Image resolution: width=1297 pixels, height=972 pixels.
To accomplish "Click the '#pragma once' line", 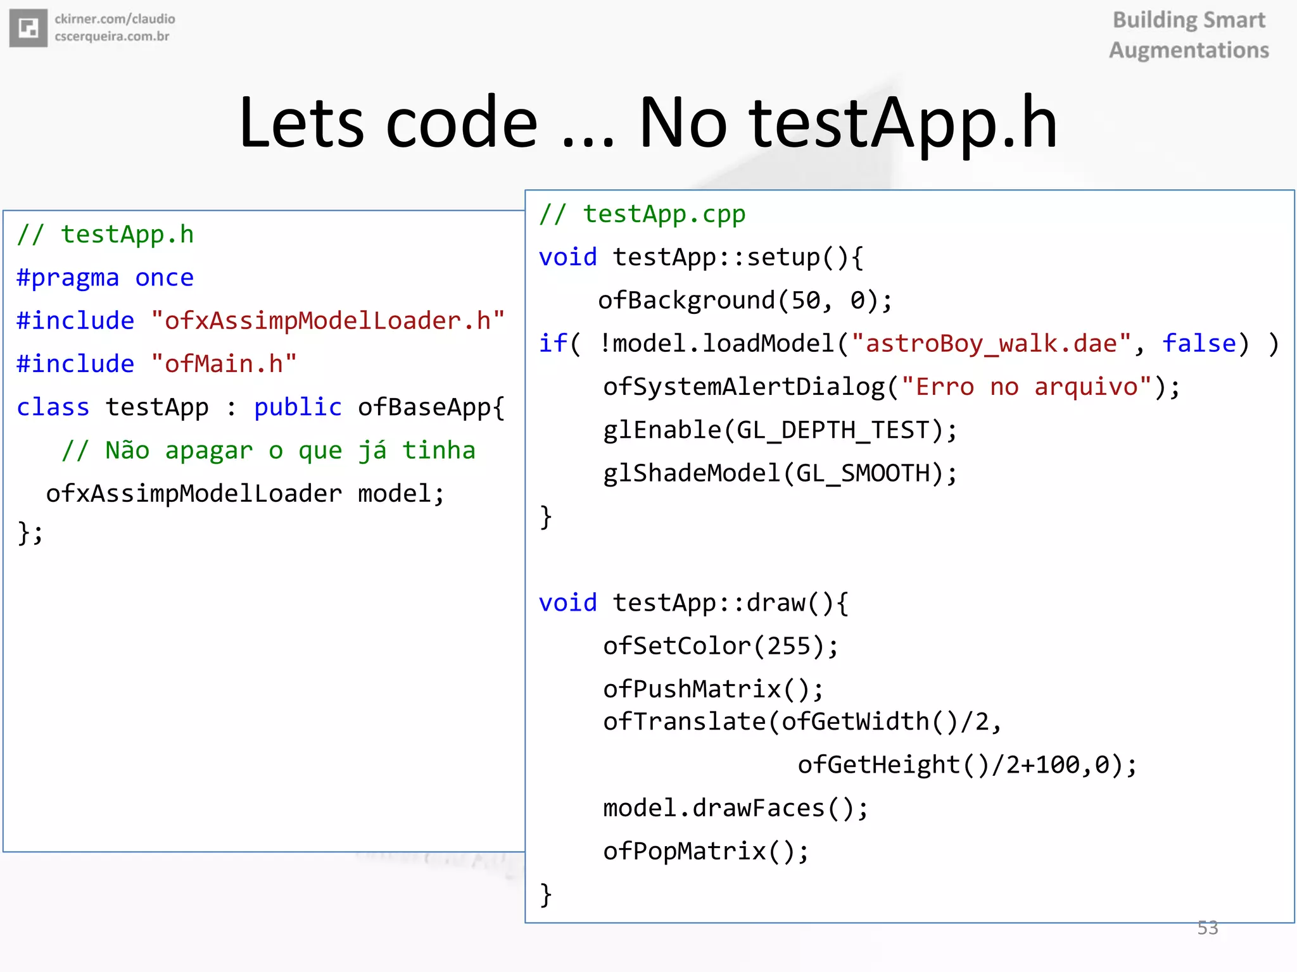I will 105,278.
